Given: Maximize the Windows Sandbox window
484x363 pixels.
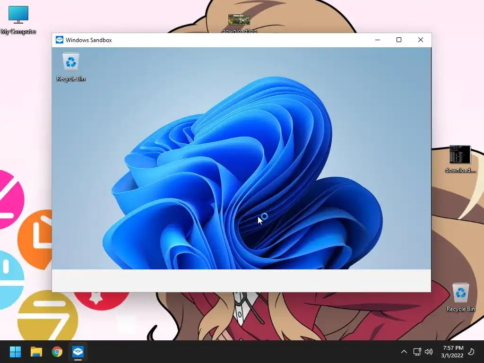Looking at the screenshot, I should pyautogui.click(x=399, y=40).
